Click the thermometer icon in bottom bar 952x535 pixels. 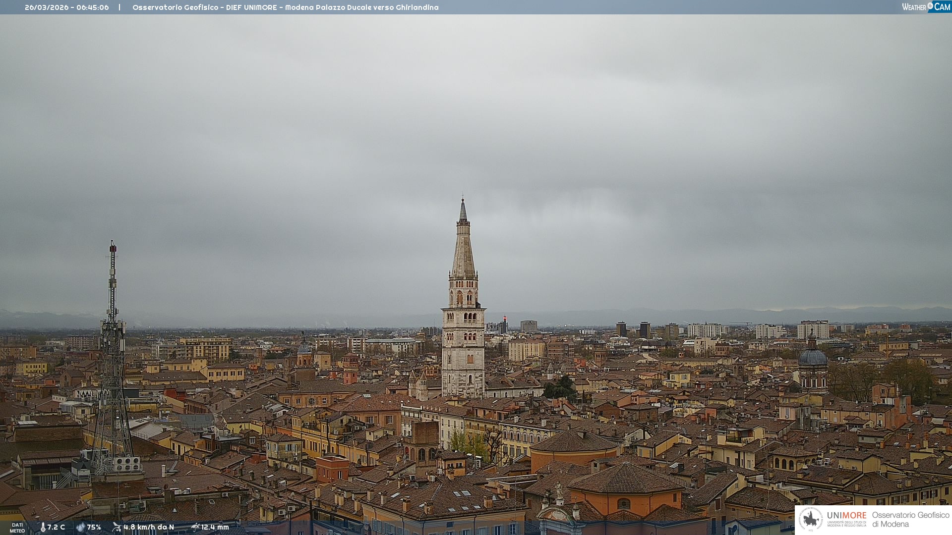43,527
